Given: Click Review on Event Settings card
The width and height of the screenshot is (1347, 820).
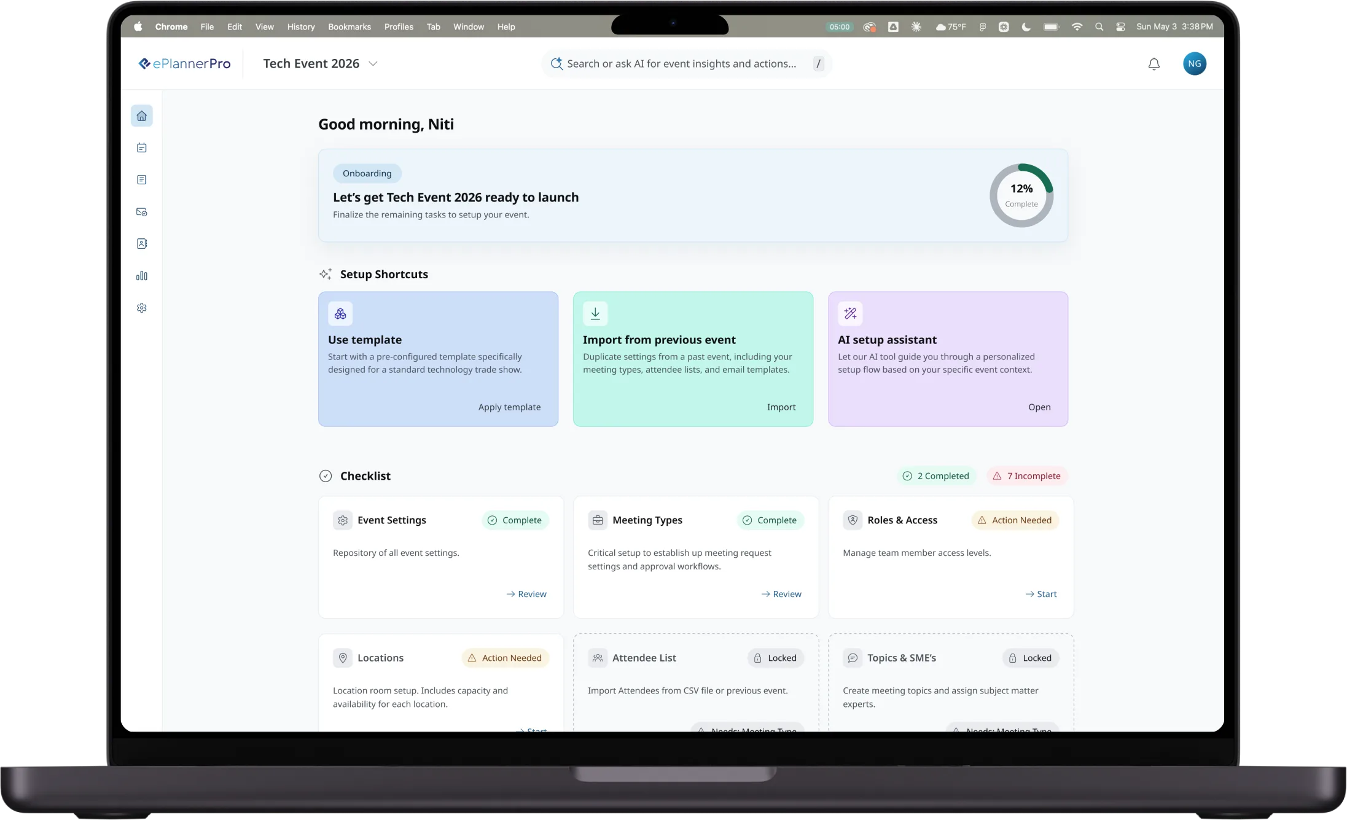Looking at the screenshot, I should [x=526, y=594].
